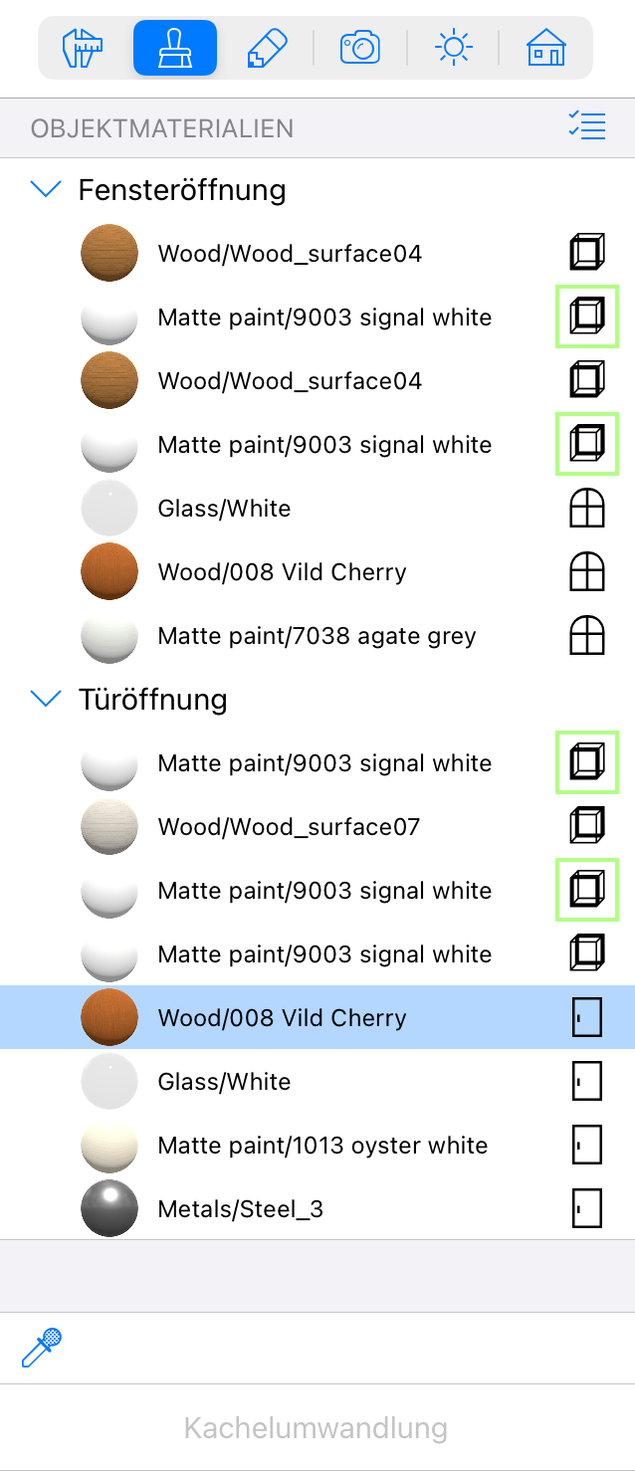The height and width of the screenshot is (1471, 635).
Task: Switch to the house building tab
Action: [x=545, y=48]
